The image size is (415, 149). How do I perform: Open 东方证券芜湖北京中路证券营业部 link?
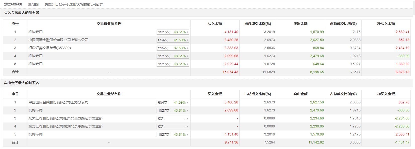click(65, 126)
